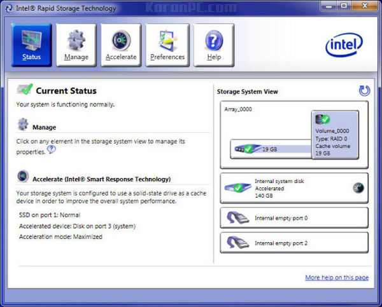Click 'Your system is functioning normally.' text
The width and height of the screenshot is (382, 307).
tap(66, 104)
